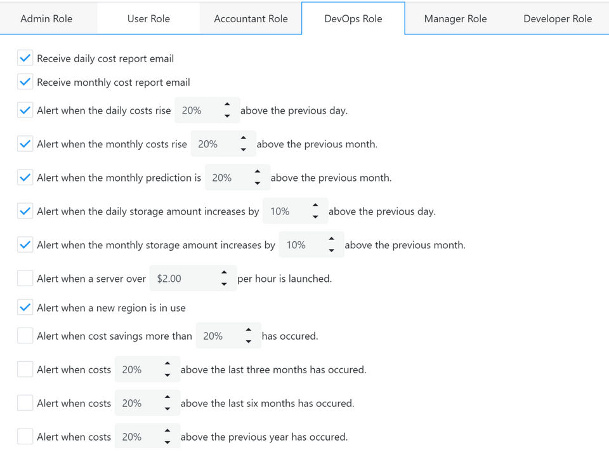Enable the cost savings alert checkbox

pyautogui.click(x=25, y=336)
